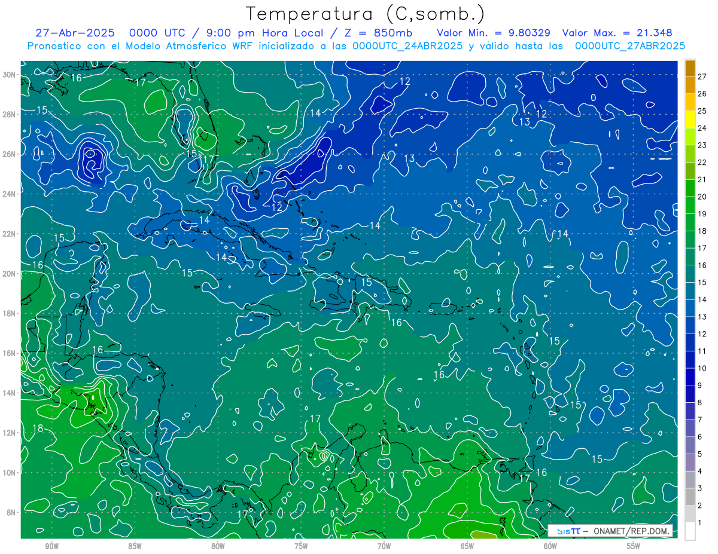Click the orange swatch between 26 and 27
This screenshot has height=554, width=718.
coord(690,84)
